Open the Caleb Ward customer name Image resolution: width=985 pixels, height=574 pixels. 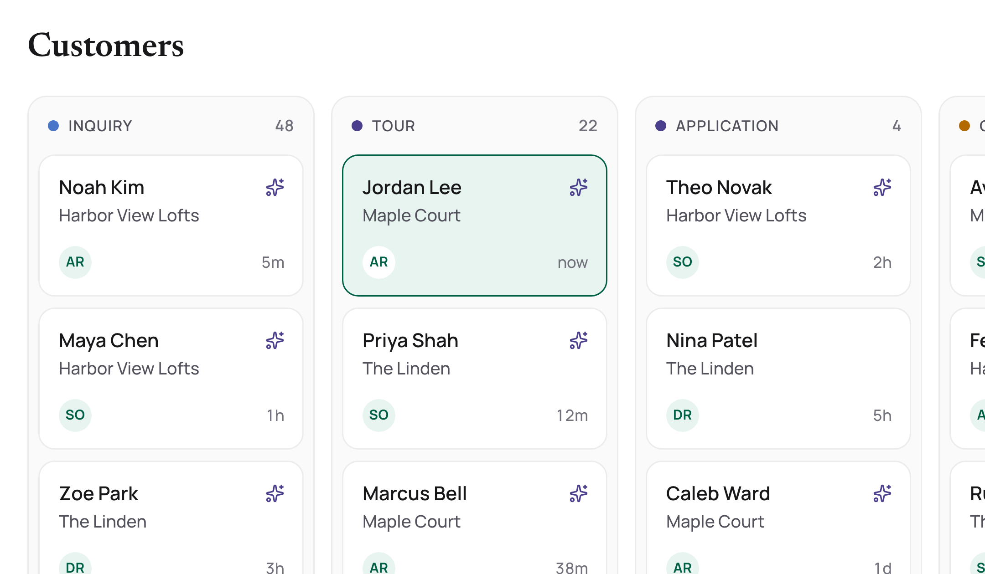(x=718, y=494)
